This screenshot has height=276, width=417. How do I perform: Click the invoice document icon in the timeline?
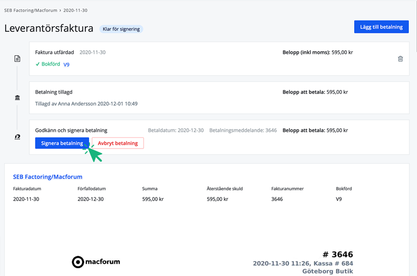point(17,59)
